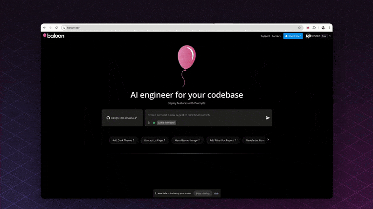Click the browser forward arrow

coord(50,28)
